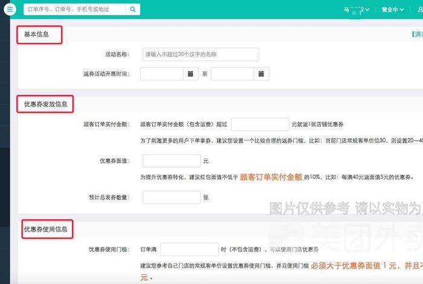Click the hamburger menu icon
The width and height of the screenshot is (423, 284).
pyautogui.click(x=10, y=10)
